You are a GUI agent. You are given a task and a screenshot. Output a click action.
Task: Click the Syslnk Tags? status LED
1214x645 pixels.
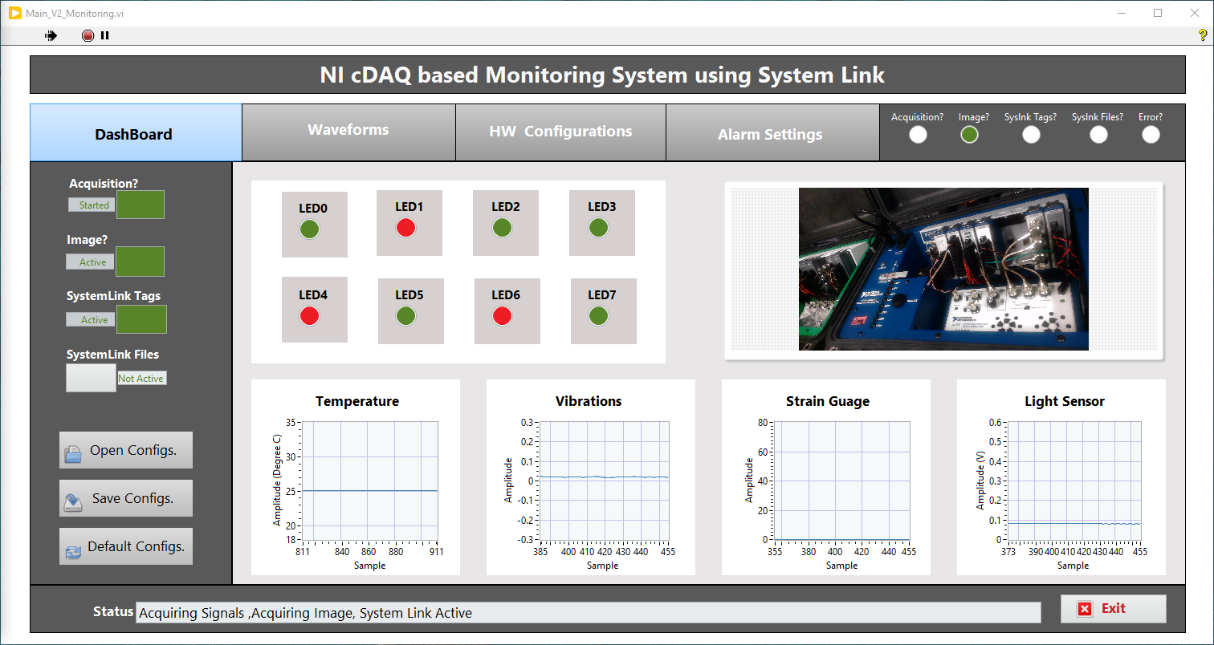click(1031, 135)
